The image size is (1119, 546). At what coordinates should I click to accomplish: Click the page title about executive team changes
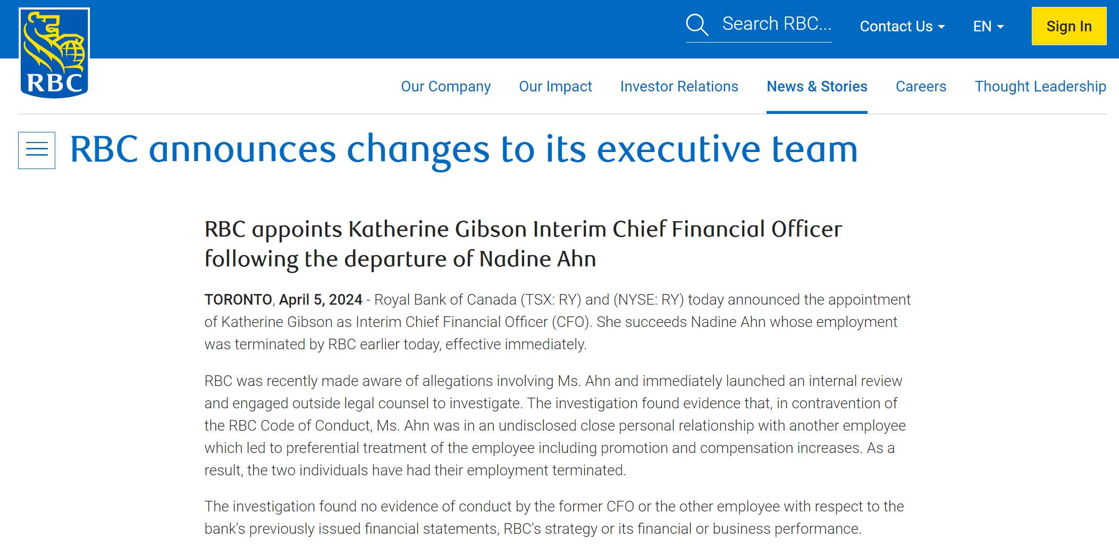tap(464, 149)
